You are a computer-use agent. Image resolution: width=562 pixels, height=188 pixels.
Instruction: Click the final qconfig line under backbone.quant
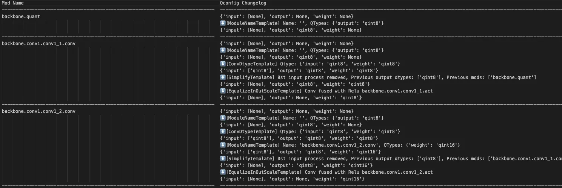coord(291,30)
